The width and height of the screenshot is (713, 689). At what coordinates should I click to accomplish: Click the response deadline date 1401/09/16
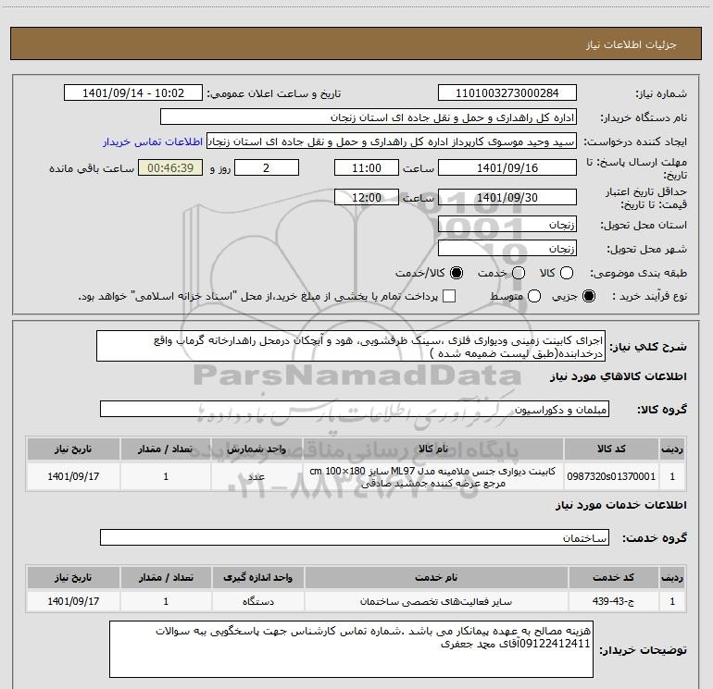click(507, 167)
